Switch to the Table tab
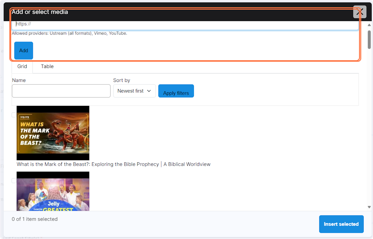 coord(47,66)
